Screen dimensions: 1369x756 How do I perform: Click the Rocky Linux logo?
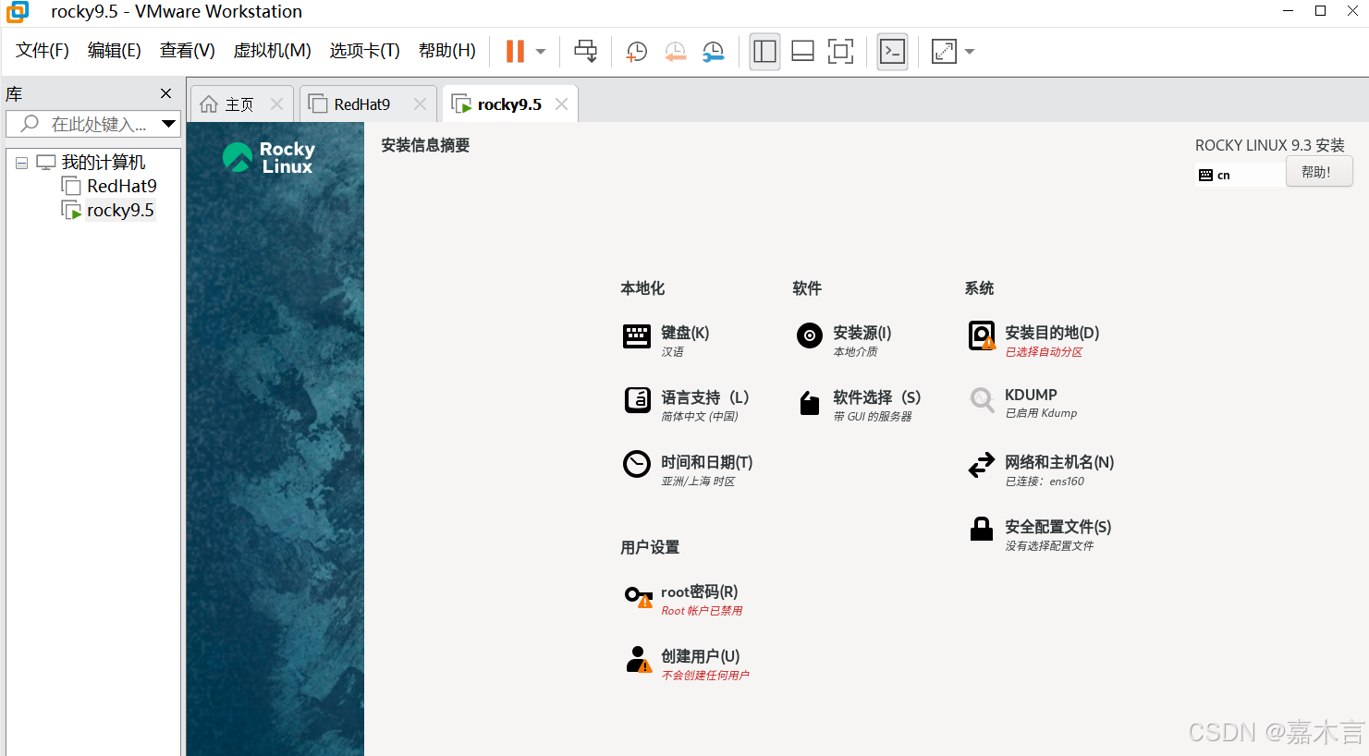[269, 157]
